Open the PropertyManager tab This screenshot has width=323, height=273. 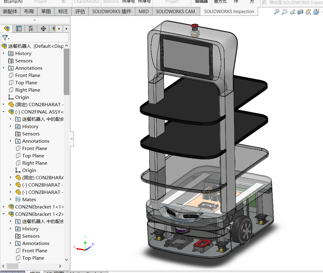click(19, 29)
